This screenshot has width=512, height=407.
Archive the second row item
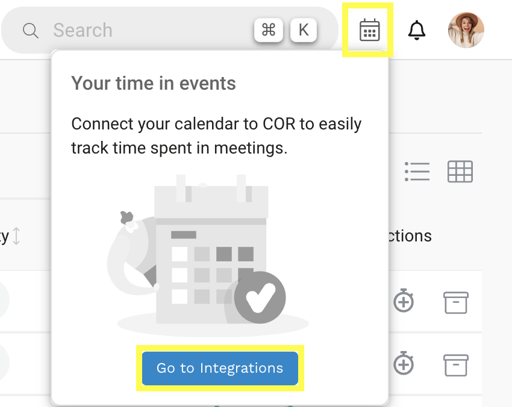[x=455, y=365]
